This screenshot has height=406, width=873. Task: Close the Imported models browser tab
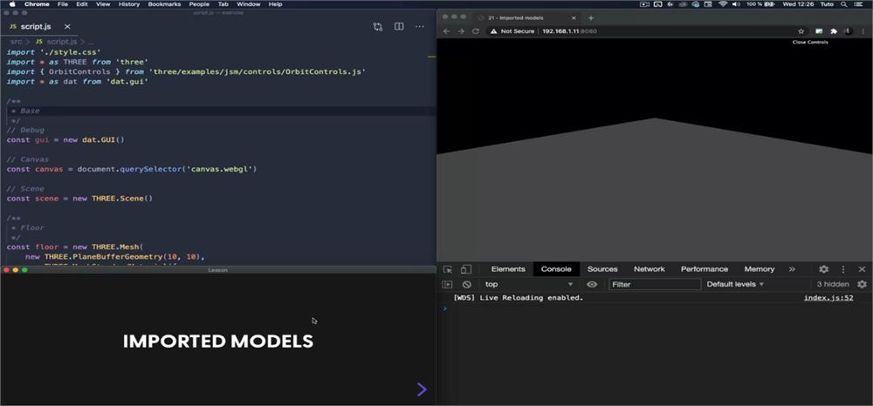[x=574, y=17]
